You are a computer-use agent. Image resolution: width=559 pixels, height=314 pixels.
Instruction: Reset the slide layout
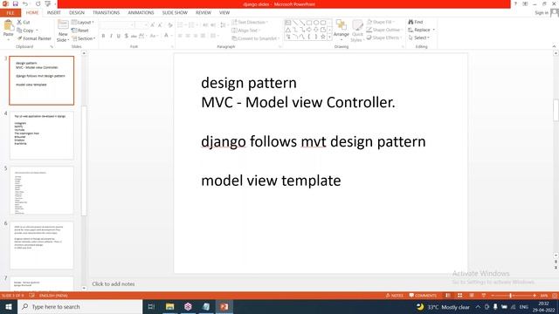coord(80,31)
